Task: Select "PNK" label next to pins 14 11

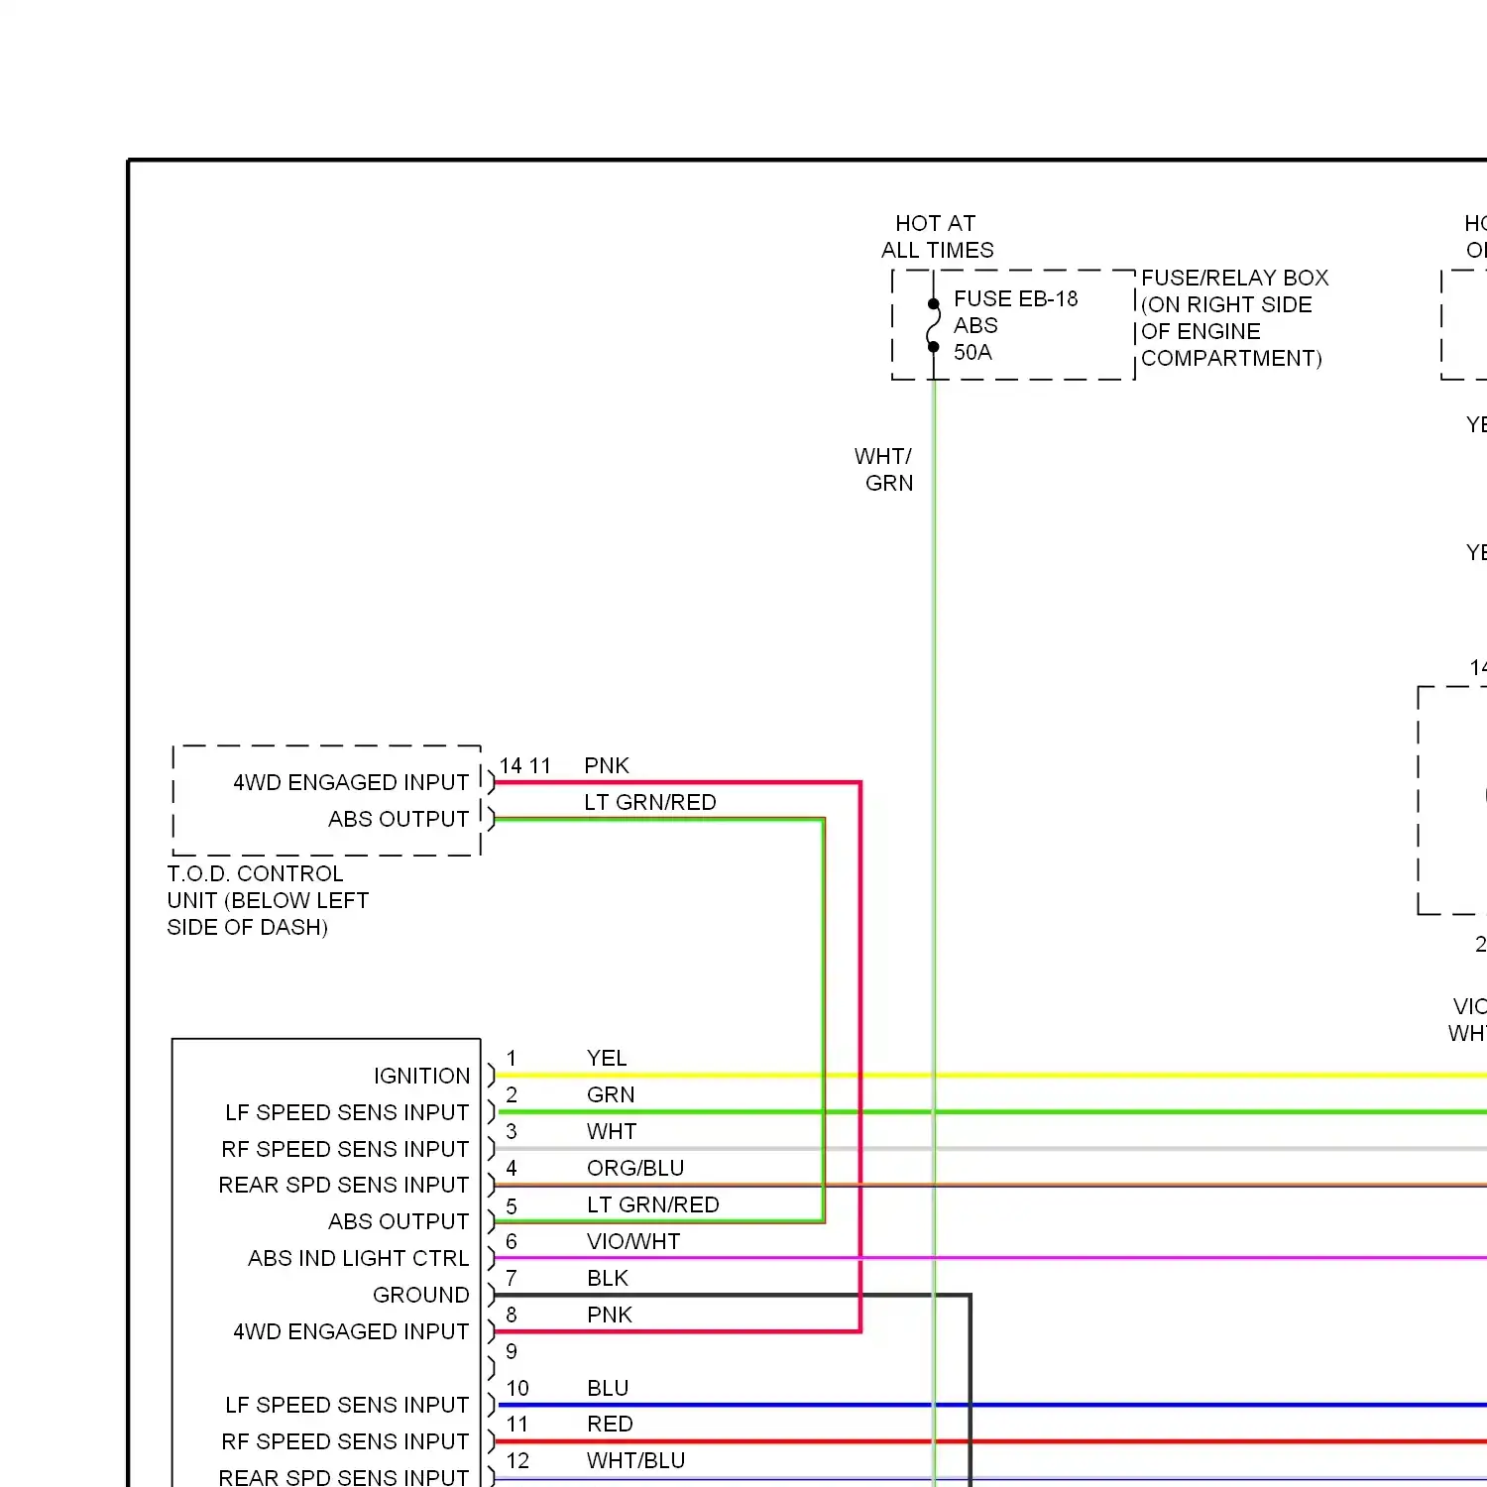Action: (607, 765)
